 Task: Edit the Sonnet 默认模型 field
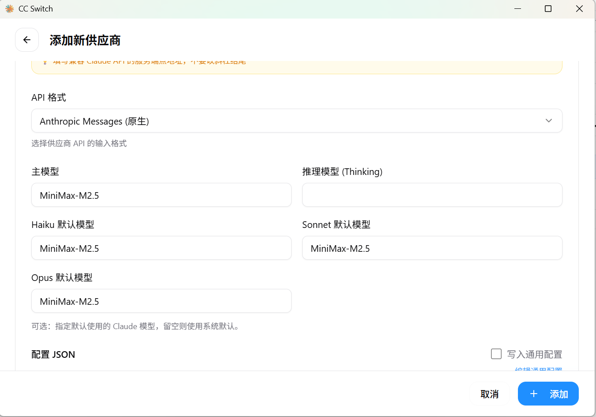[432, 248]
